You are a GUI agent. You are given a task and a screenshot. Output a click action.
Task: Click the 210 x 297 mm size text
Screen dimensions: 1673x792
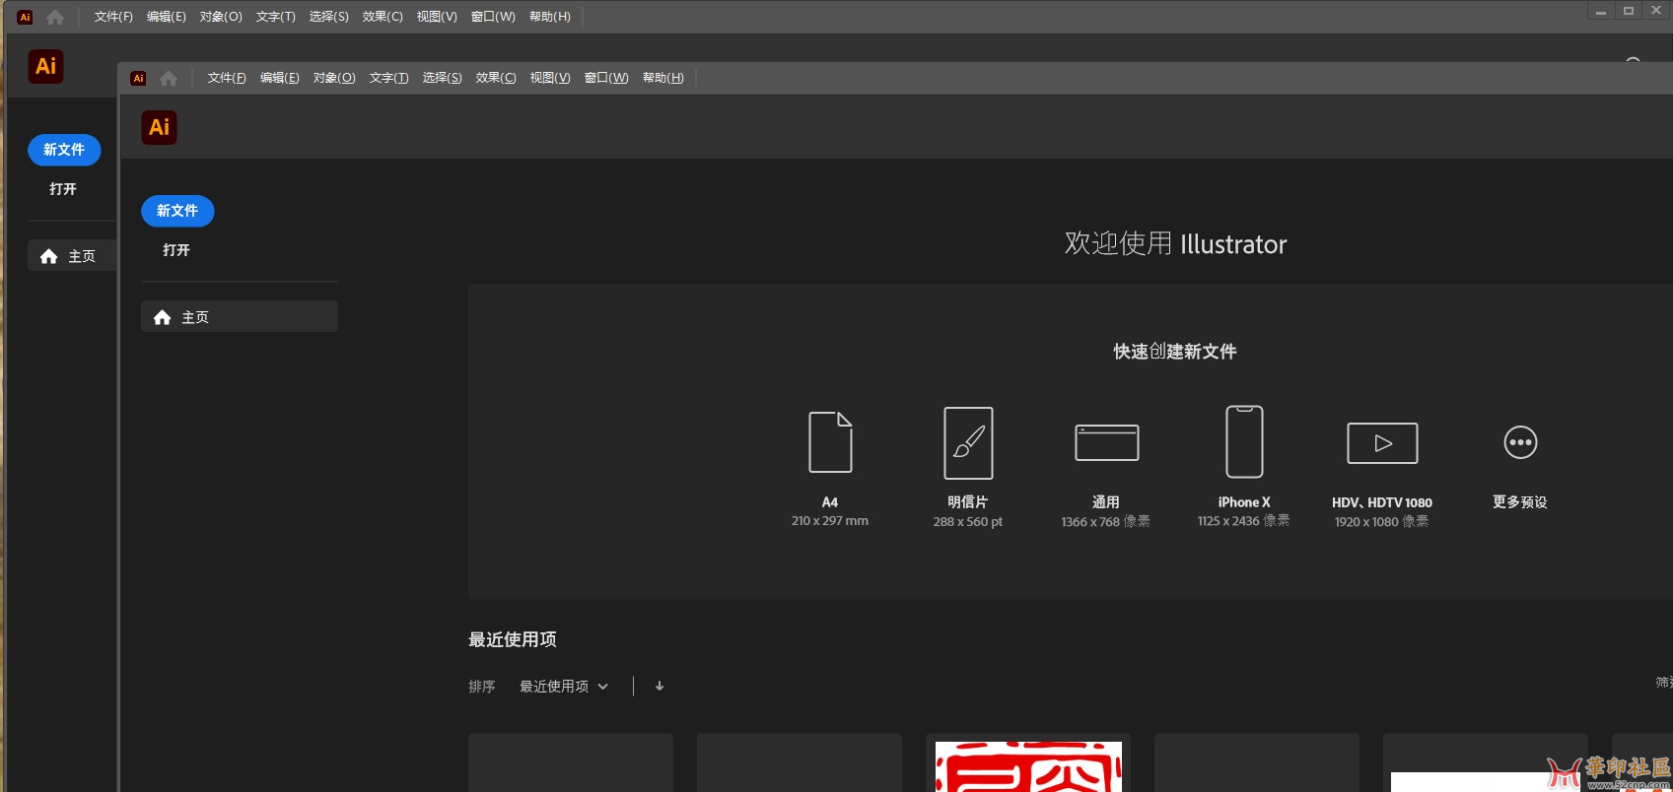click(x=830, y=521)
